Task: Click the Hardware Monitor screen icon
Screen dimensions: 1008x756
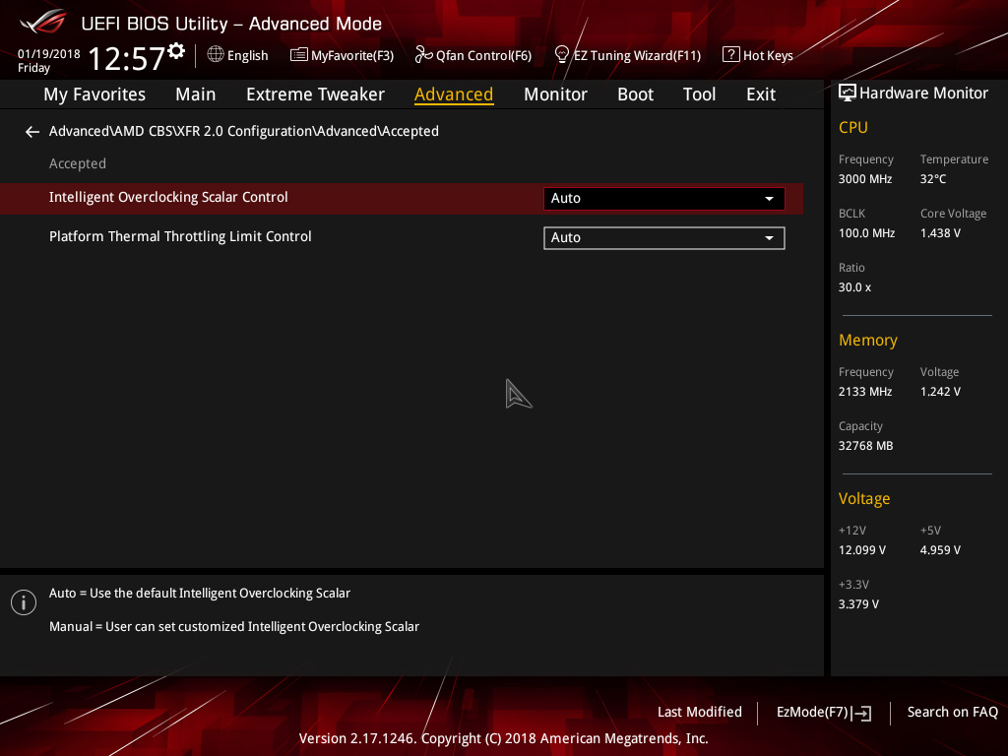Action: pos(848,94)
